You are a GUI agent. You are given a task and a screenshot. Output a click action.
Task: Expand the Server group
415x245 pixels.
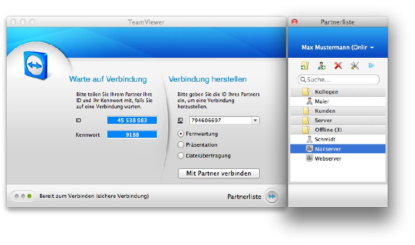point(338,120)
